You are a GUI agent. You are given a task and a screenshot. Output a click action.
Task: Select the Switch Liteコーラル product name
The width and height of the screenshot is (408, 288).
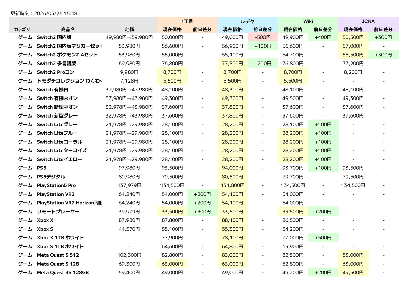[60, 142]
